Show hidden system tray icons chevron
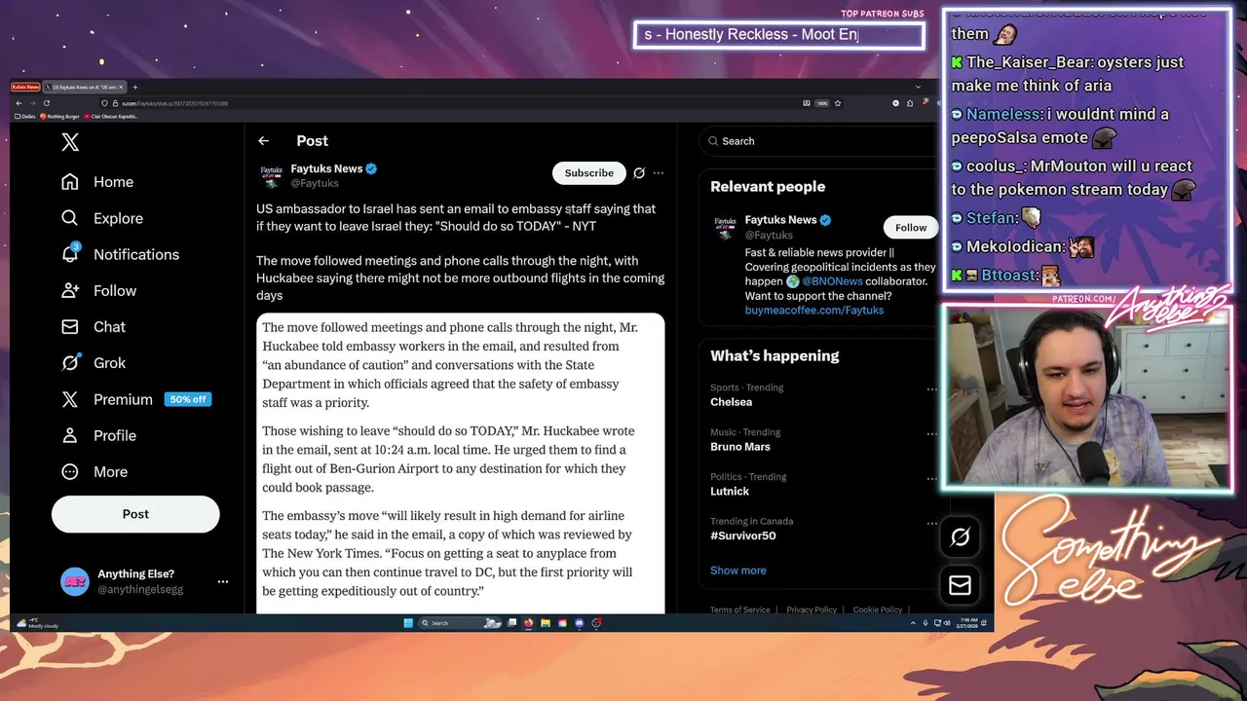The image size is (1247, 701). tap(911, 623)
